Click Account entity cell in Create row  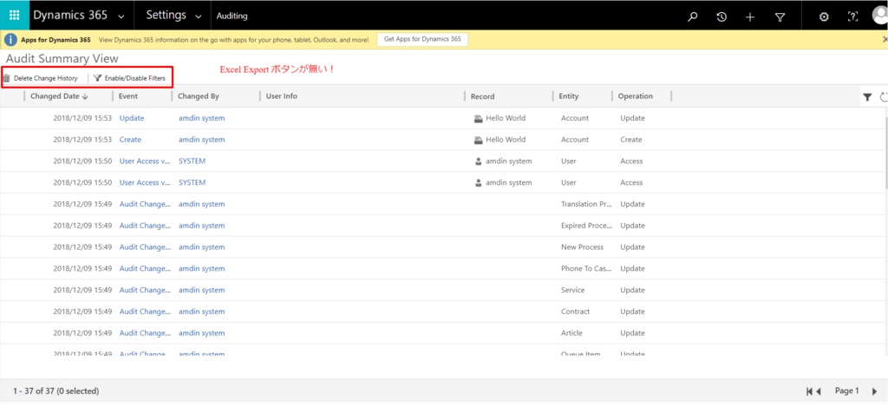pyautogui.click(x=575, y=140)
